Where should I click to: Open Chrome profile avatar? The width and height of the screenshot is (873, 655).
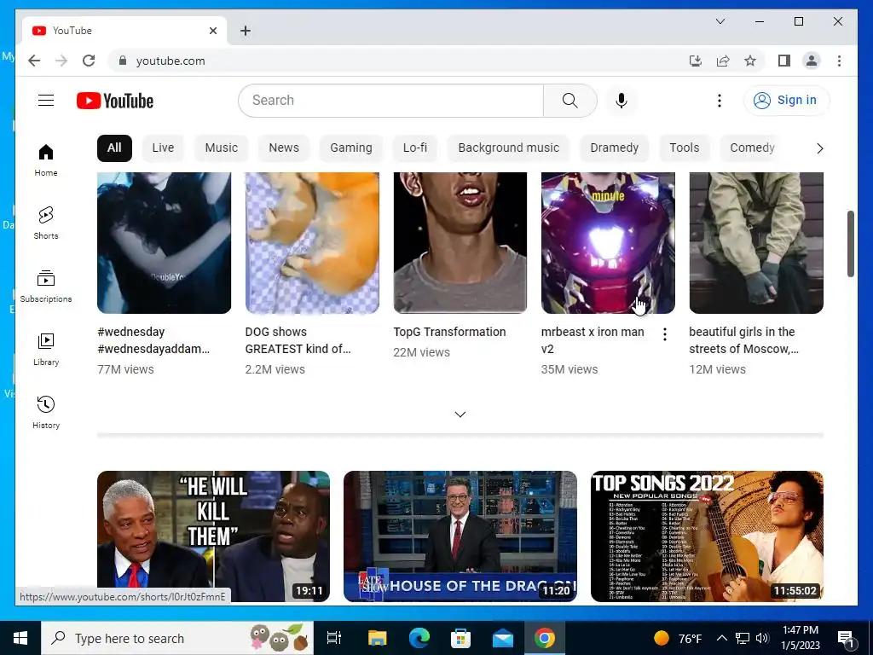(812, 61)
